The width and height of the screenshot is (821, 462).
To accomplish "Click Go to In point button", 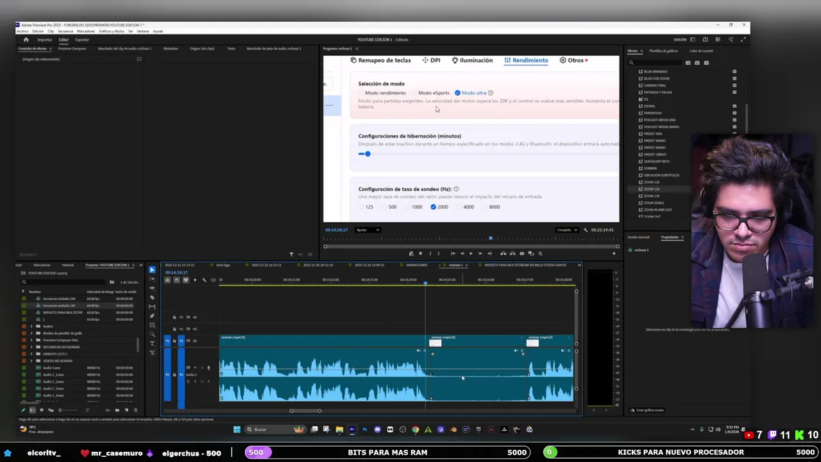I will (453, 253).
